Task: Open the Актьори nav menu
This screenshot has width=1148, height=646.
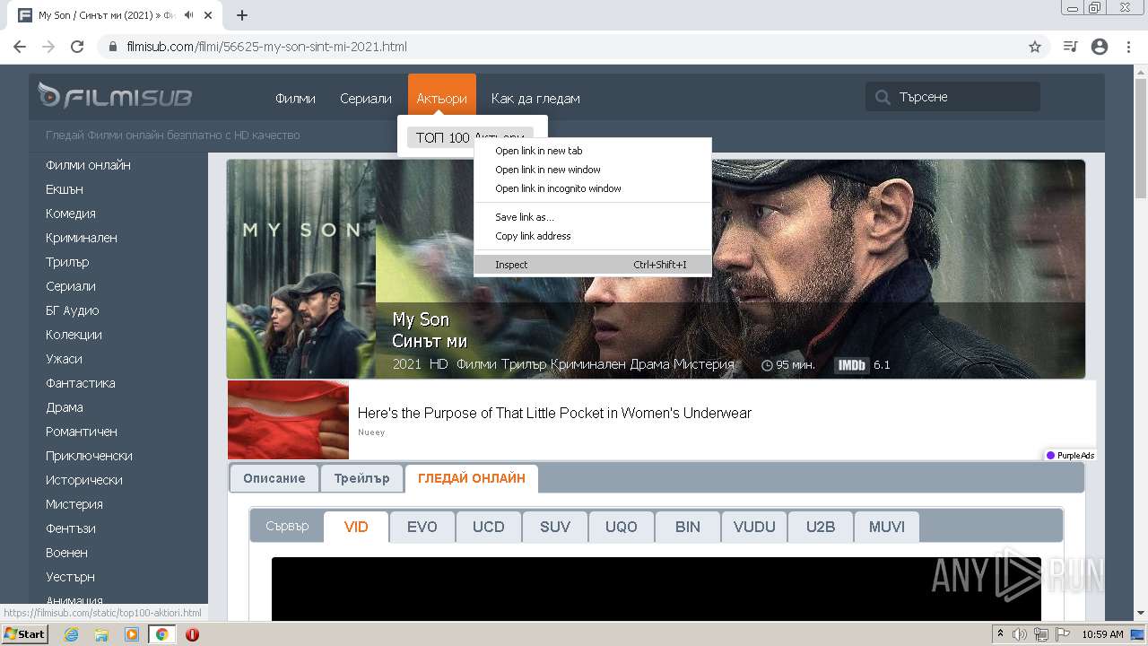Action: click(441, 98)
